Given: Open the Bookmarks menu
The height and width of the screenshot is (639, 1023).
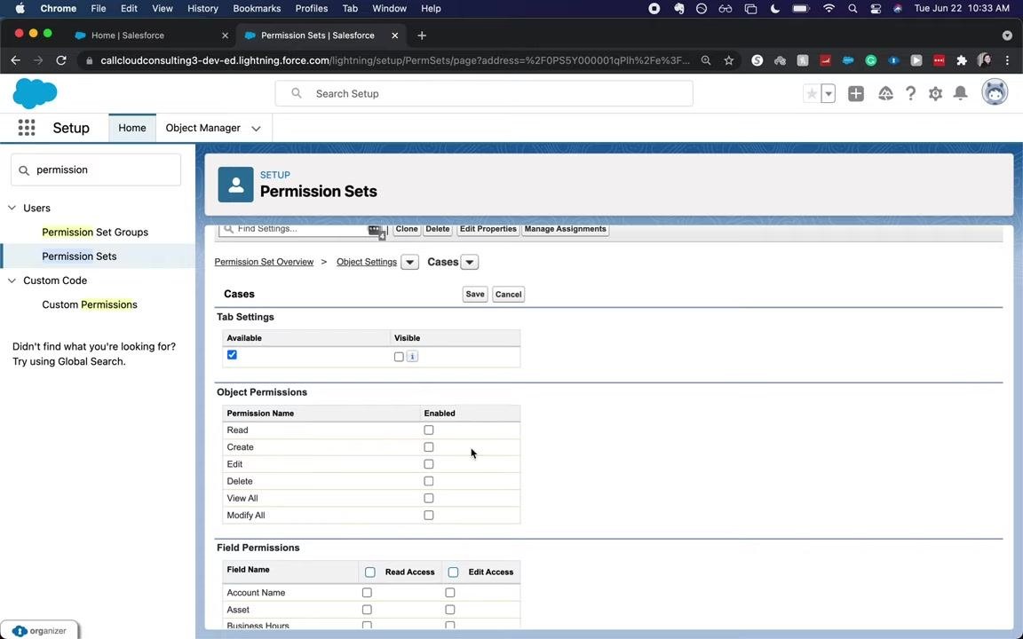Looking at the screenshot, I should (257, 9).
